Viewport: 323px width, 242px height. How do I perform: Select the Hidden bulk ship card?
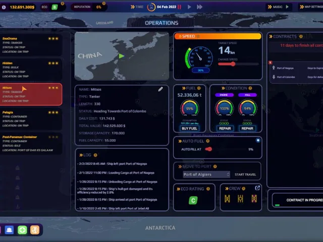(x=31, y=70)
